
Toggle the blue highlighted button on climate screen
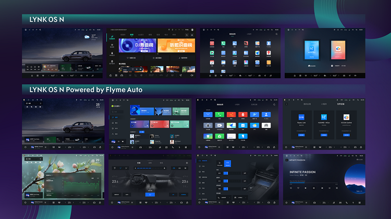click(150, 195)
